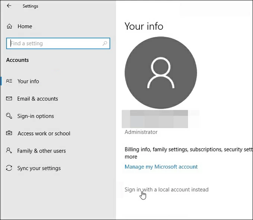The image size is (253, 220).
Task: Open the Sign-in options page
Action: [x=36, y=116]
